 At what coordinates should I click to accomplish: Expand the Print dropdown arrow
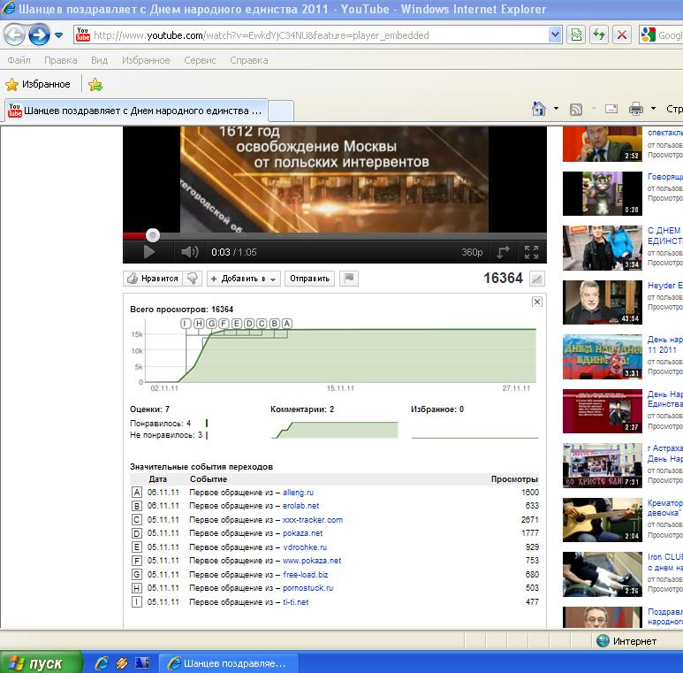[x=653, y=109]
